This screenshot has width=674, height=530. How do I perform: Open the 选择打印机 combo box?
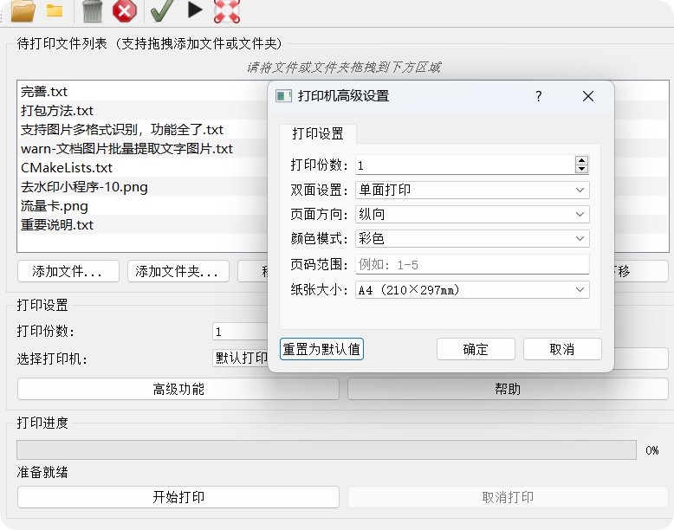[240, 358]
